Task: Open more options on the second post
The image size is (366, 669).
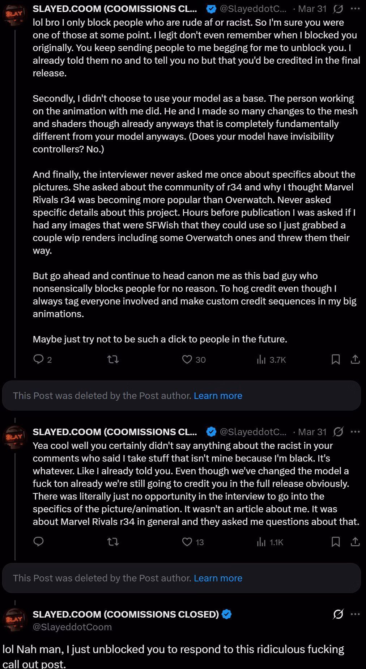Action: tap(356, 432)
